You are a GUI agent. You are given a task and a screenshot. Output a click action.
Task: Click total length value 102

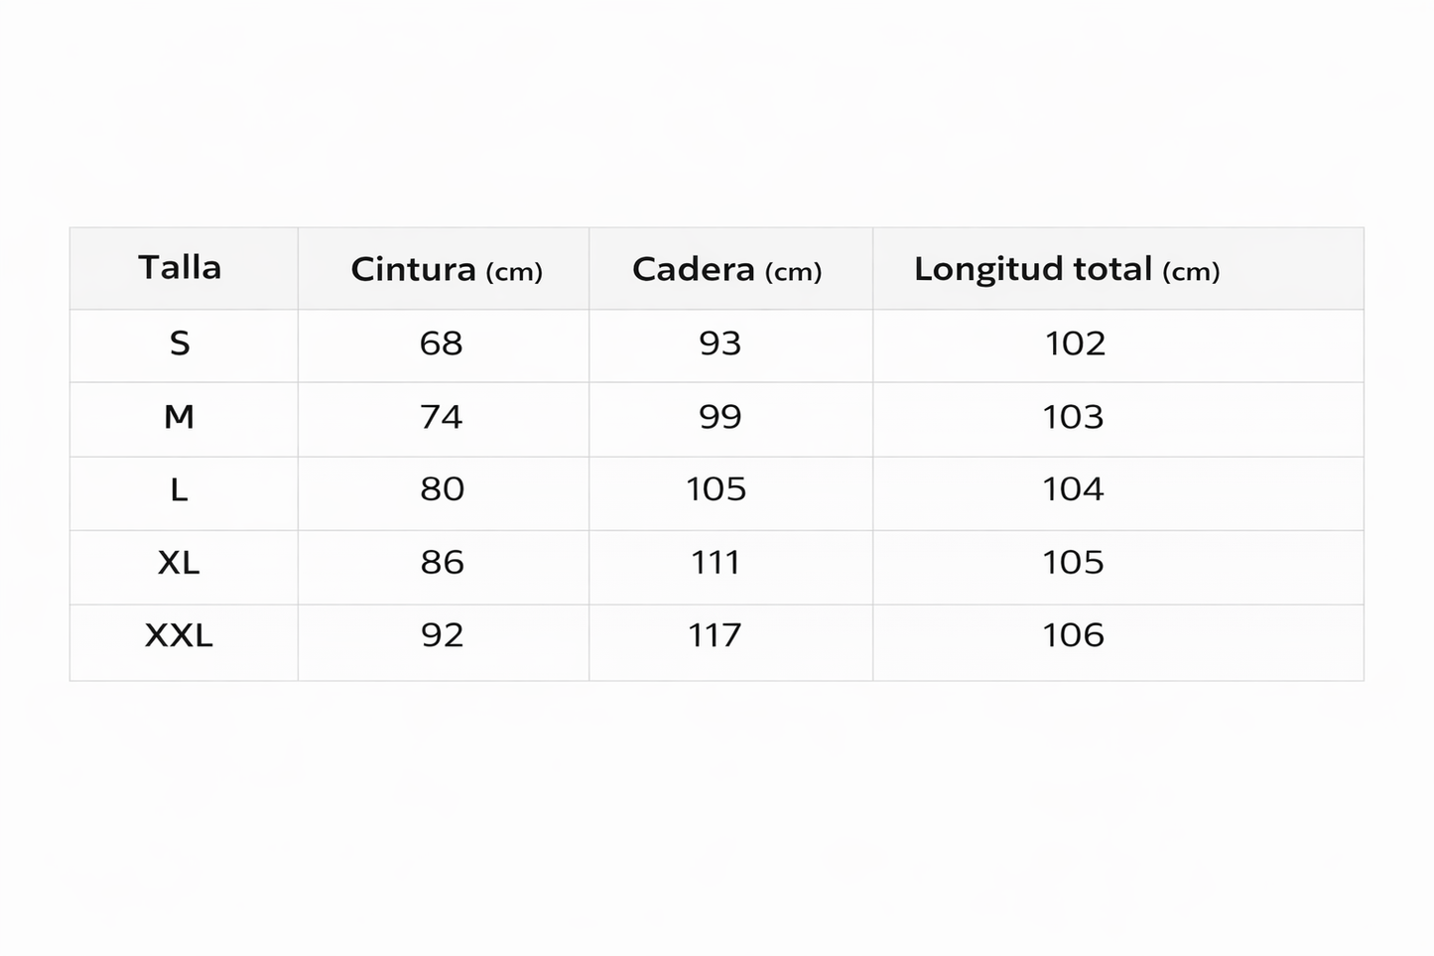pos(1075,343)
